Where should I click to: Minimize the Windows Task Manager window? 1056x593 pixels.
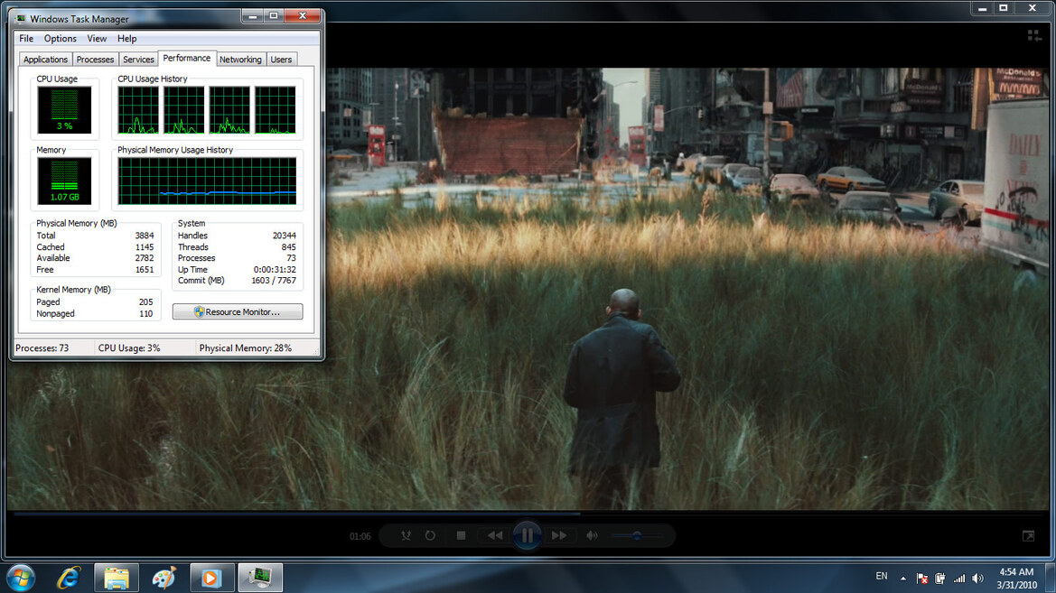tap(253, 15)
